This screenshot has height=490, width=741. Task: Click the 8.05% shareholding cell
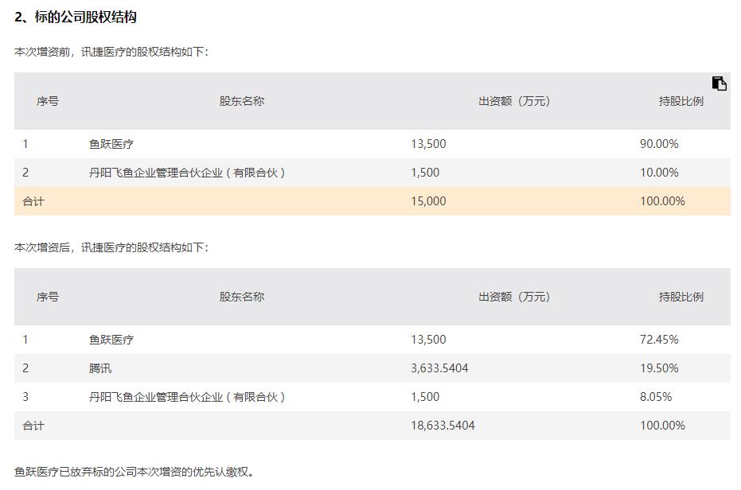(x=656, y=397)
